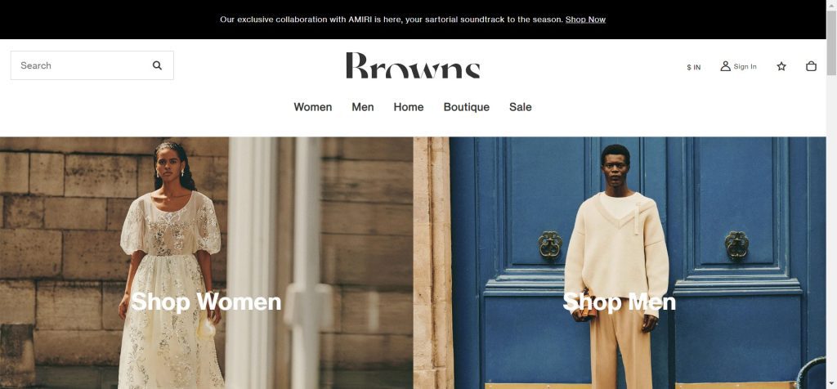Screen dimensions: 837x389
Task: Open the $ IN currency selector
Action: [693, 67]
